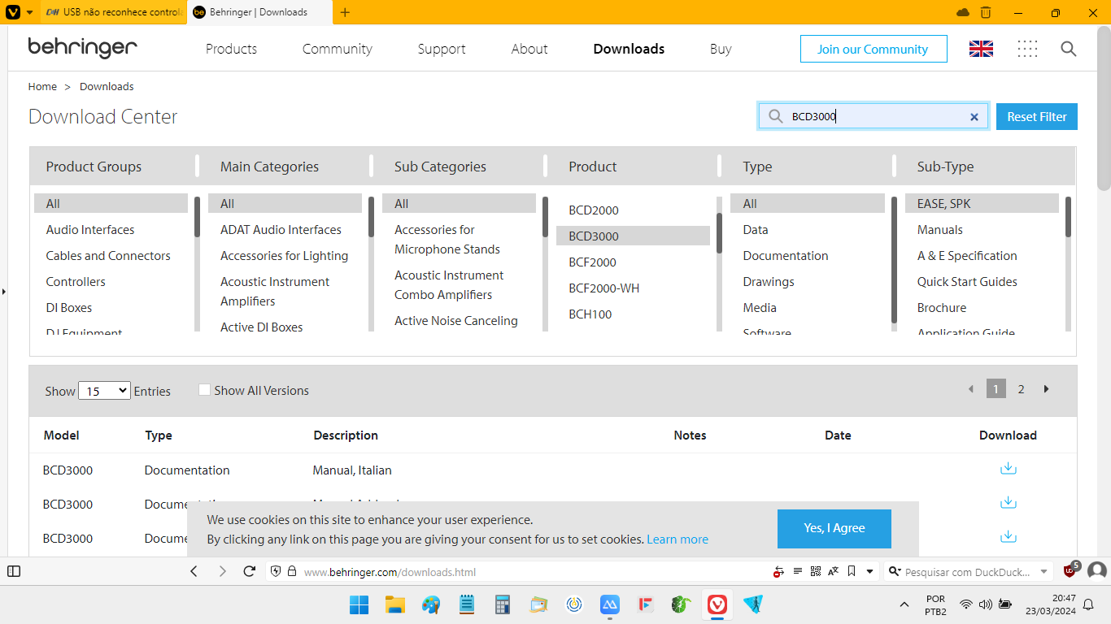Open the Products menu
Viewport: 1111px width, 624px height.
coord(231,49)
